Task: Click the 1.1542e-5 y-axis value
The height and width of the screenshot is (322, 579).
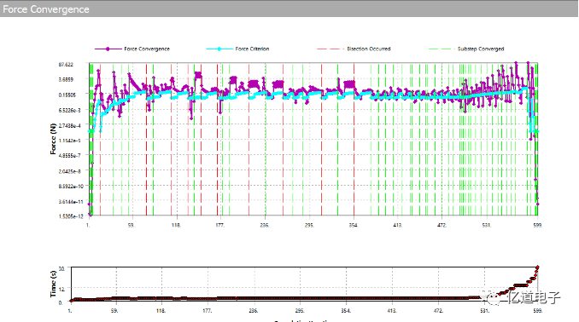Action: (69, 141)
